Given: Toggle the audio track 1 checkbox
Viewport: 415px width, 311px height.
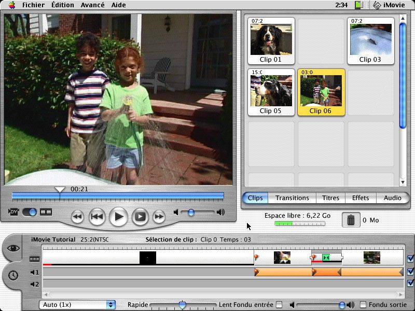Looking at the screenshot, I should click(x=410, y=271).
